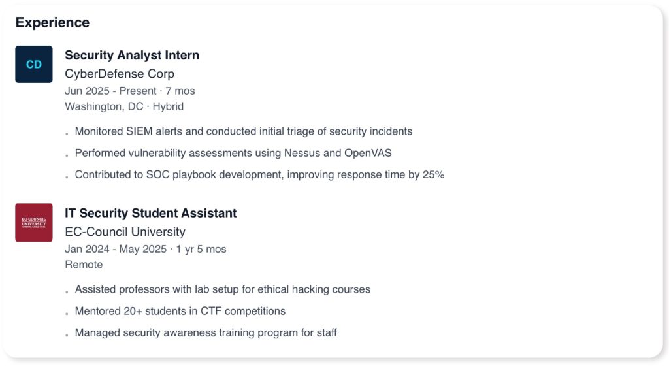The height and width of the screenshot is (373, 669).
Task: Visit the CyberDefense Corp company name
Action: (120, 74)
